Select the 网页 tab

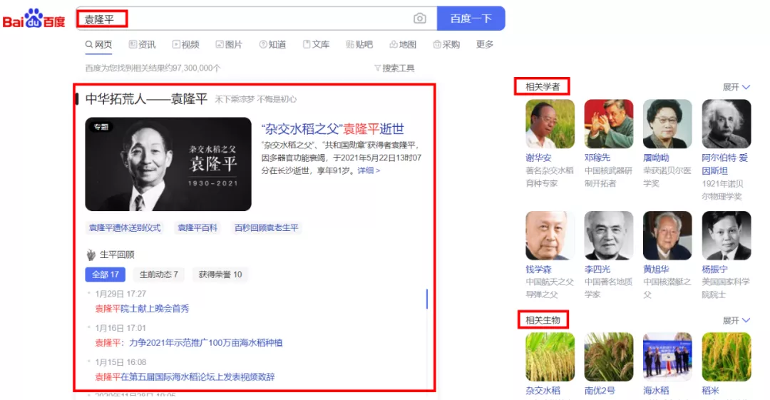point(98,45)
